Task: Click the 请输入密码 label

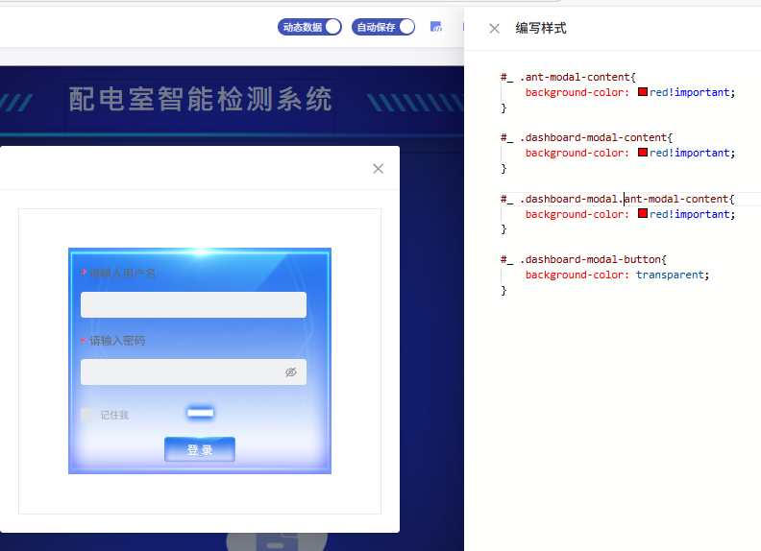Action: (117, 341)
